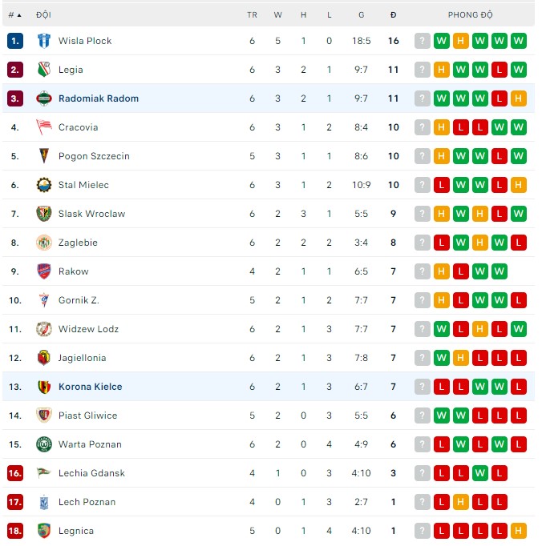This screenshot has width=542, height=546.
Task: Open the Widzew Lodz team page
Action: [88, 329]
